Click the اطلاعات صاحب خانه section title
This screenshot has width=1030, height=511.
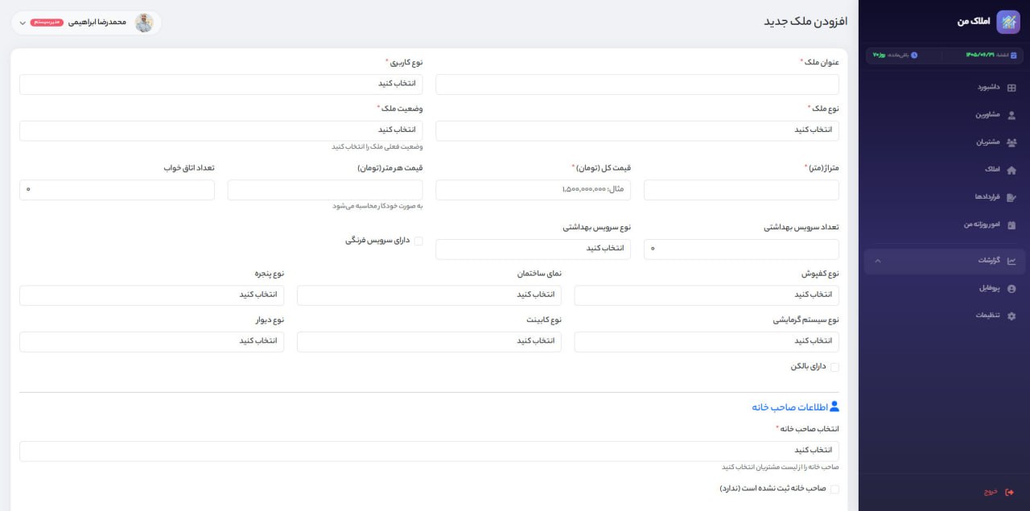point(789,407)
